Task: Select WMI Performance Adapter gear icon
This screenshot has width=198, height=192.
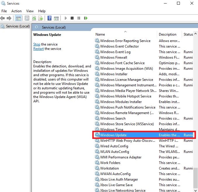Action: coord(97,157)
